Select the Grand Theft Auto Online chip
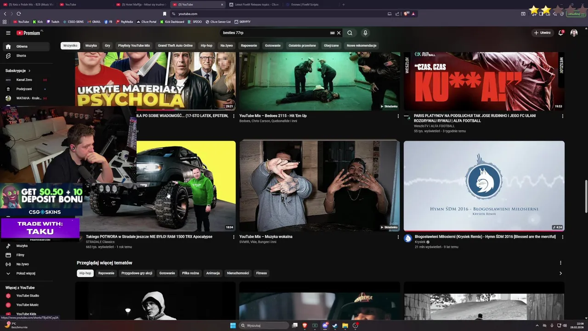 tap(175, 46)
